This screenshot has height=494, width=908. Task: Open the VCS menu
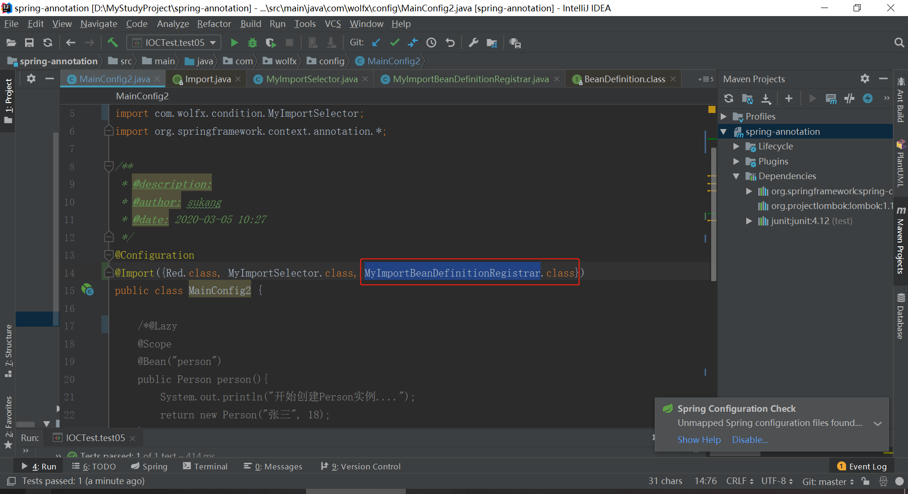click(x=332, y=24)
